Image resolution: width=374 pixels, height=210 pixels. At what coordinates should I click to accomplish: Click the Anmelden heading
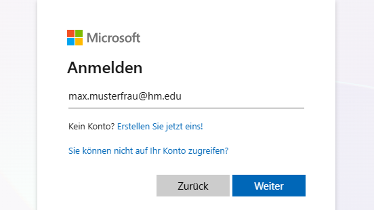click(105, 68)
